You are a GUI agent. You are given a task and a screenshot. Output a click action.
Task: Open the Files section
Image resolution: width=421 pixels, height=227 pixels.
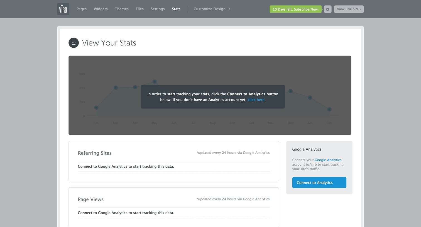click(140, 9)
